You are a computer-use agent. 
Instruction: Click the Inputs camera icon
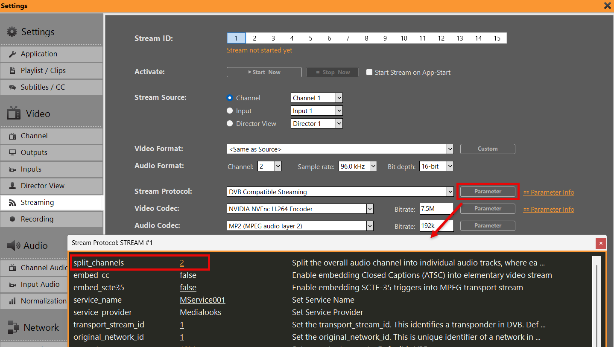tap(12, 169)
